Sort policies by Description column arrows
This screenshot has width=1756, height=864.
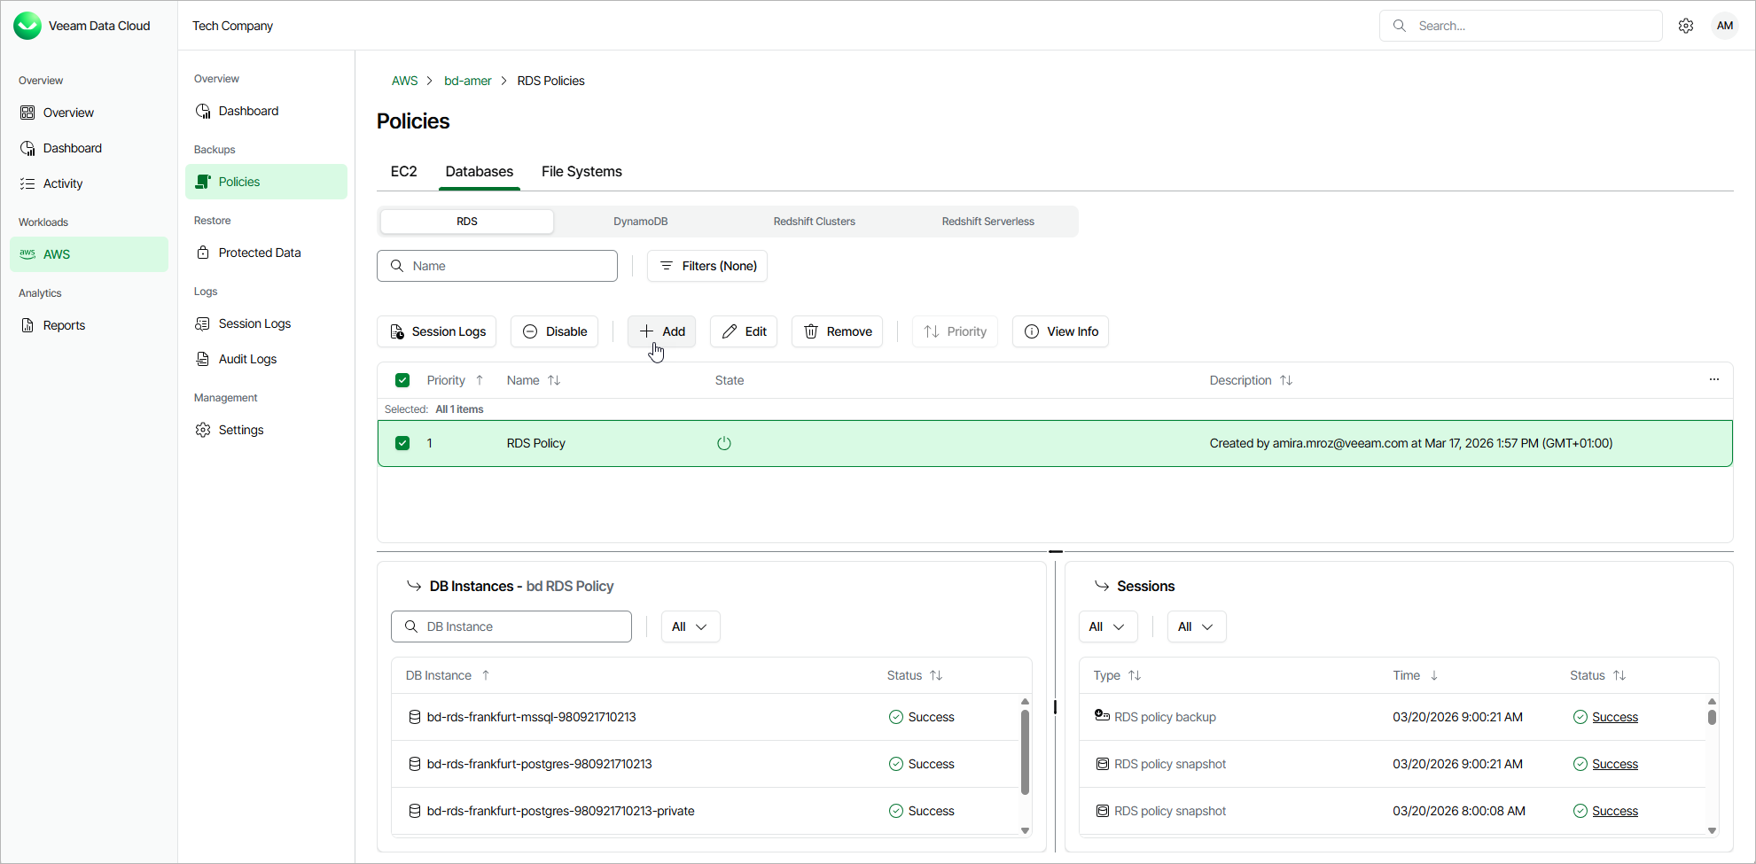pyautogui.click(x=1286, y=380)
